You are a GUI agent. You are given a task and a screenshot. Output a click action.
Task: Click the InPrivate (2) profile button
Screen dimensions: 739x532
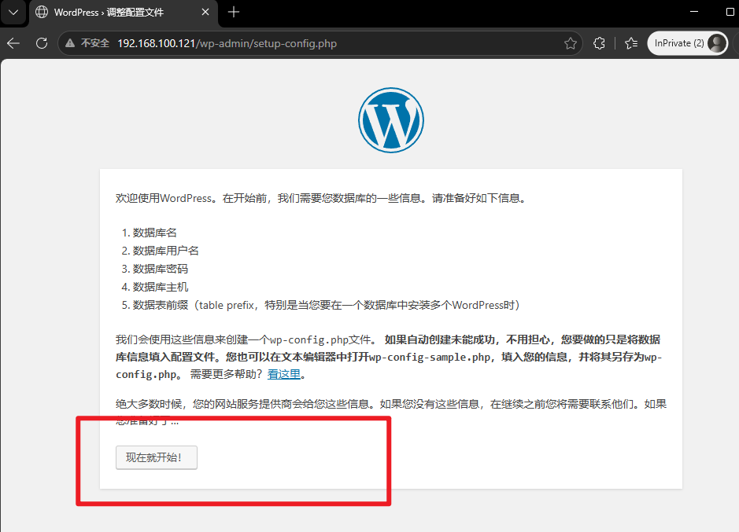point(688,43)
